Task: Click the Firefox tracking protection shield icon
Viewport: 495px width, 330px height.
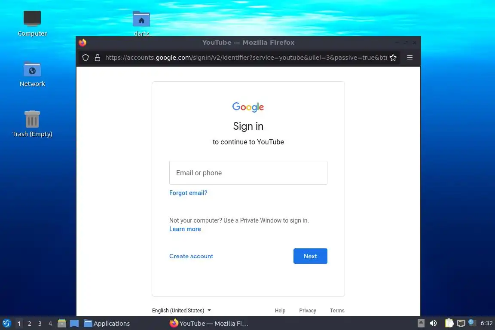Action: pos(85,58)
